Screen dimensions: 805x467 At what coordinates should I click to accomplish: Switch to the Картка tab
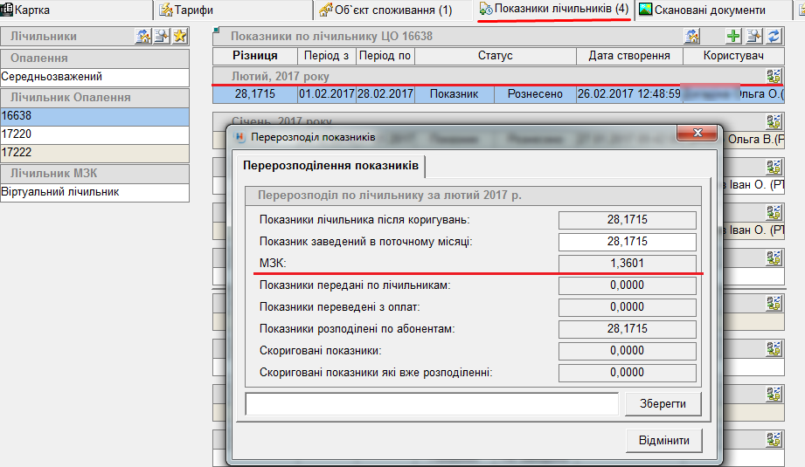26,10
